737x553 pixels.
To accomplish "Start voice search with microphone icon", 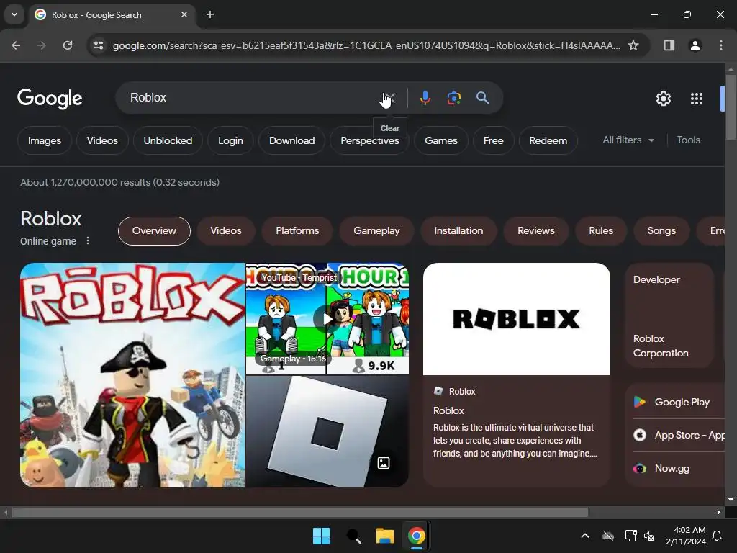I will (425, 98).
